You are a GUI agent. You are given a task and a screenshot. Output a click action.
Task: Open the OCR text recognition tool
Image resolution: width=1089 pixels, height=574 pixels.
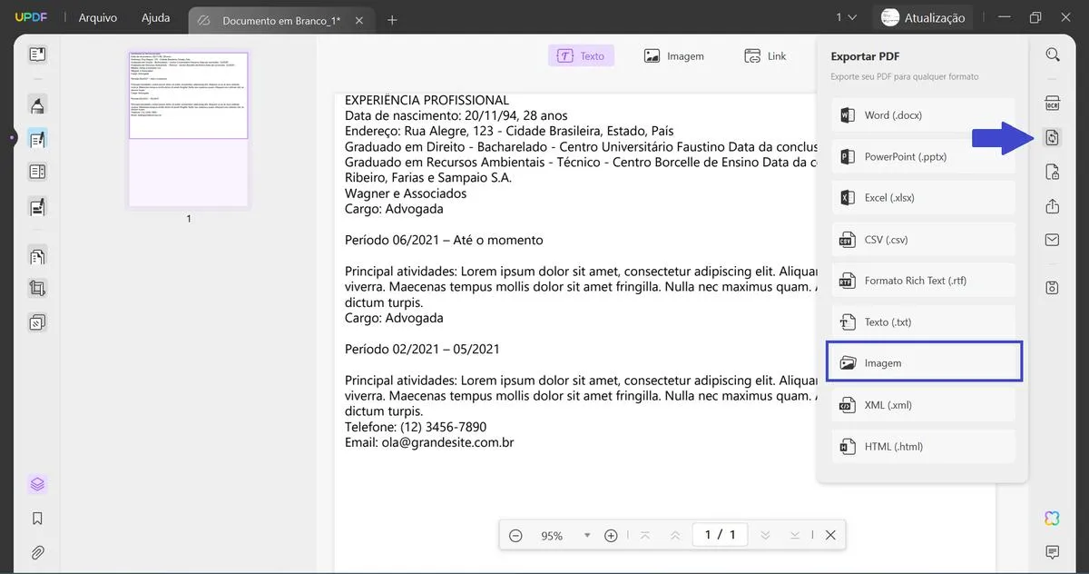point(1052,103)
